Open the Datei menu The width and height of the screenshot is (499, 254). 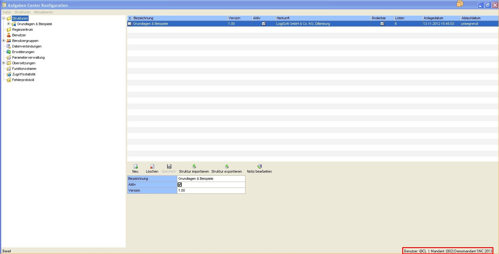7,12
